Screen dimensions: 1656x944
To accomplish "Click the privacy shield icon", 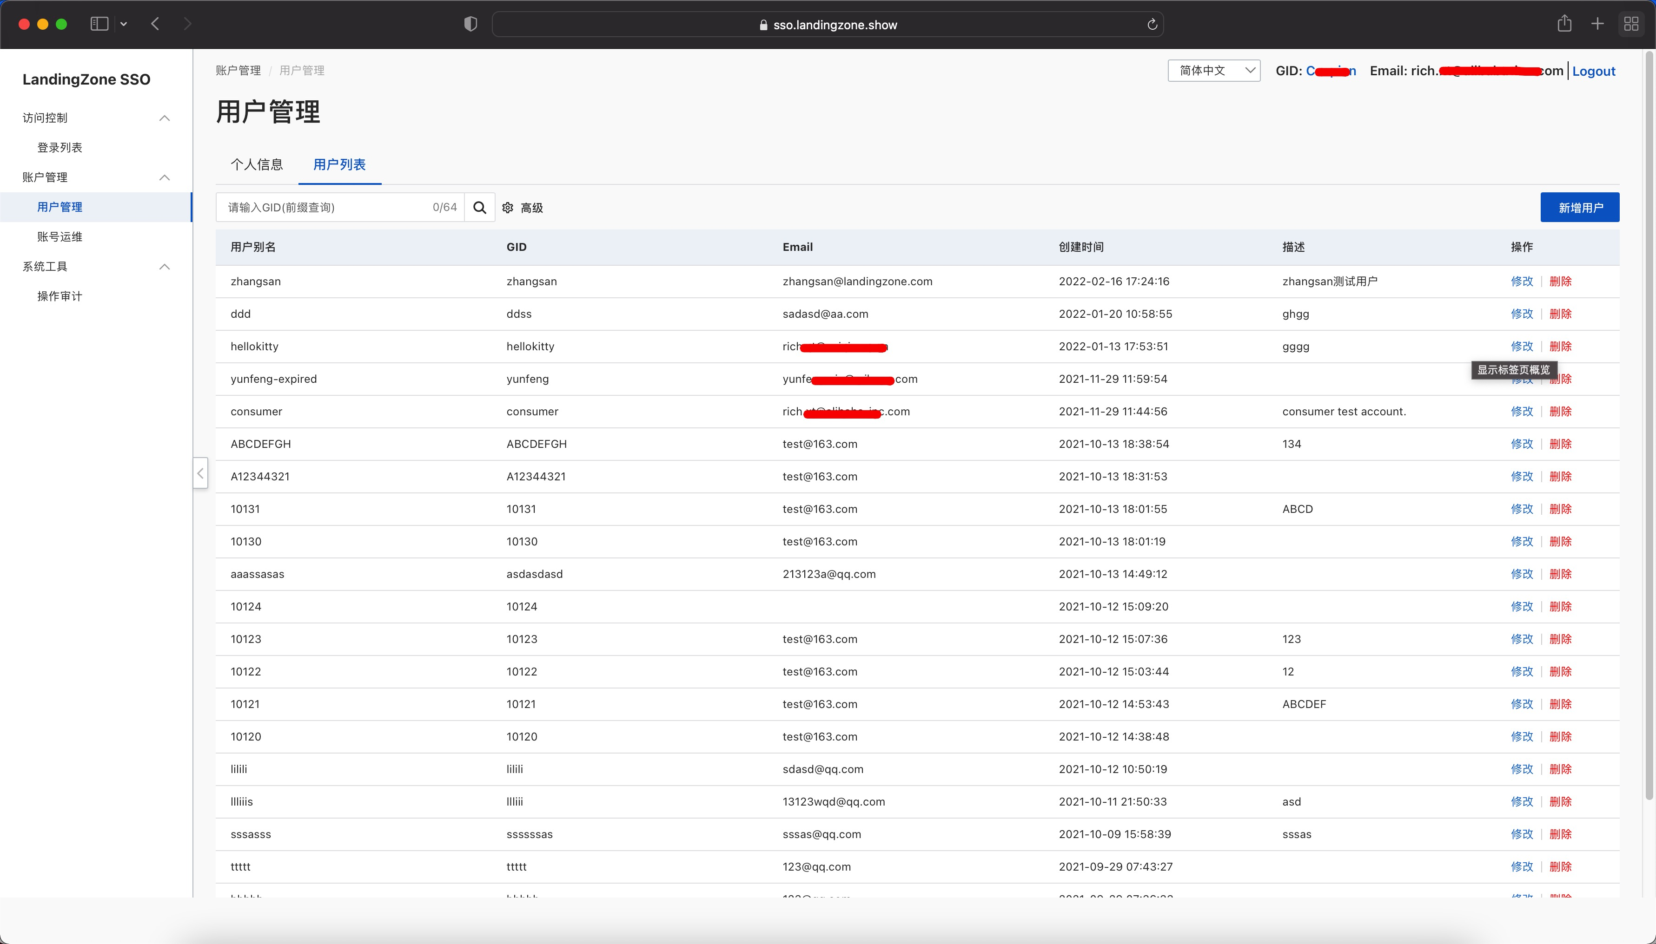I will 471,24.
